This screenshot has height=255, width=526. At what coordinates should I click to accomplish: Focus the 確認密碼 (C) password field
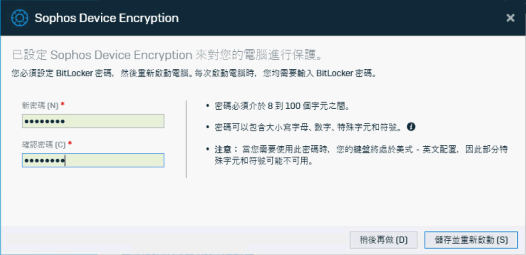tap(93, 160)
